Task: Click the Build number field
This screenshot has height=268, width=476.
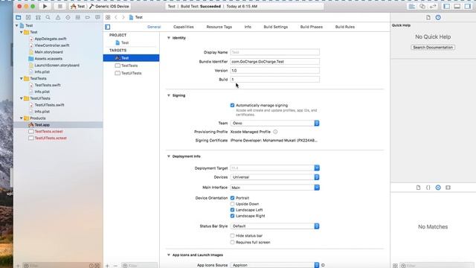Action: coord(274,80)
